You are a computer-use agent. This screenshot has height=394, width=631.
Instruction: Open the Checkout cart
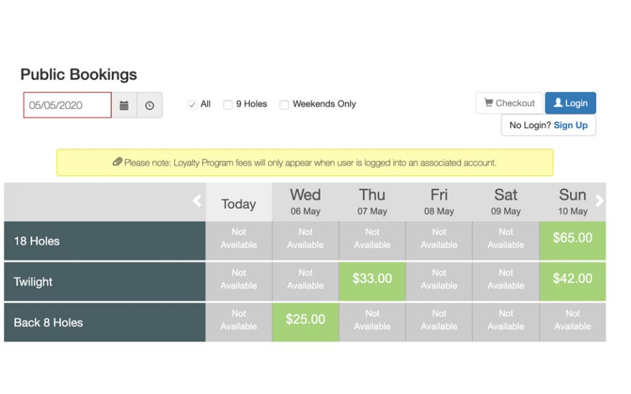tap(509, 103)
